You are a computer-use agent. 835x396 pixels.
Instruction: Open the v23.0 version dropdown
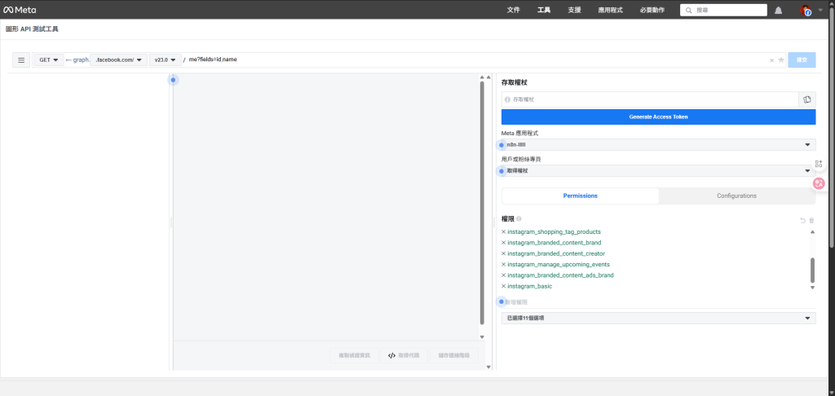pyautogui.click(x=165, y=60)
